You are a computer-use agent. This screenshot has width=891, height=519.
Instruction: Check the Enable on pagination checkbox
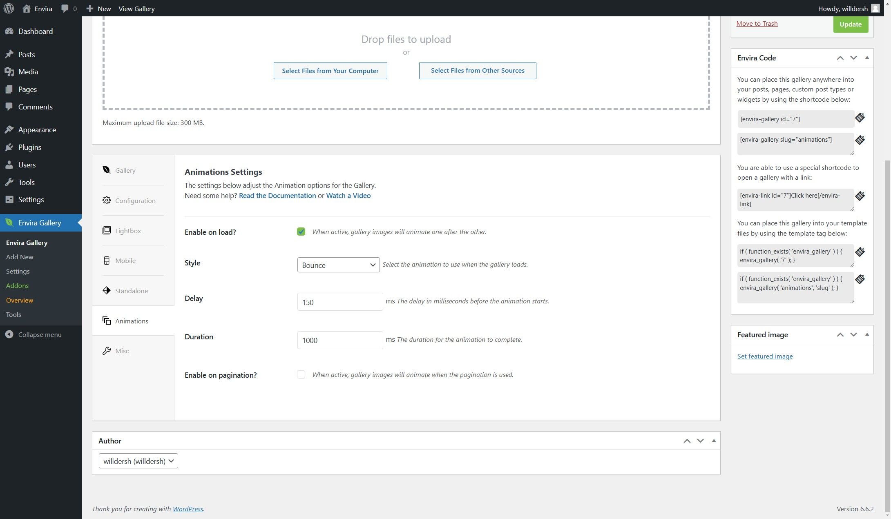click(301, 374)
